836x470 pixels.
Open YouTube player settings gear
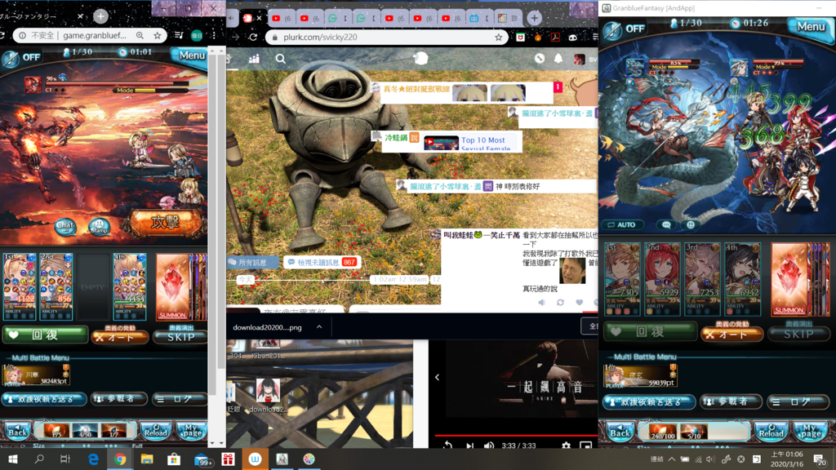[567, 446]
